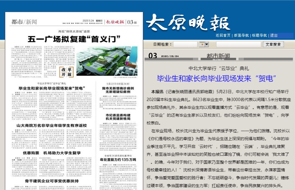Screen dimensions: 295x190
Task: Open the 年处置能力约135万吨 article
Action: coord(118,159)
